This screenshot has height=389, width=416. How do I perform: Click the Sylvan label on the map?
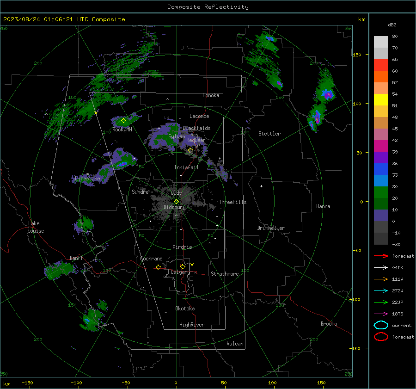177,137
